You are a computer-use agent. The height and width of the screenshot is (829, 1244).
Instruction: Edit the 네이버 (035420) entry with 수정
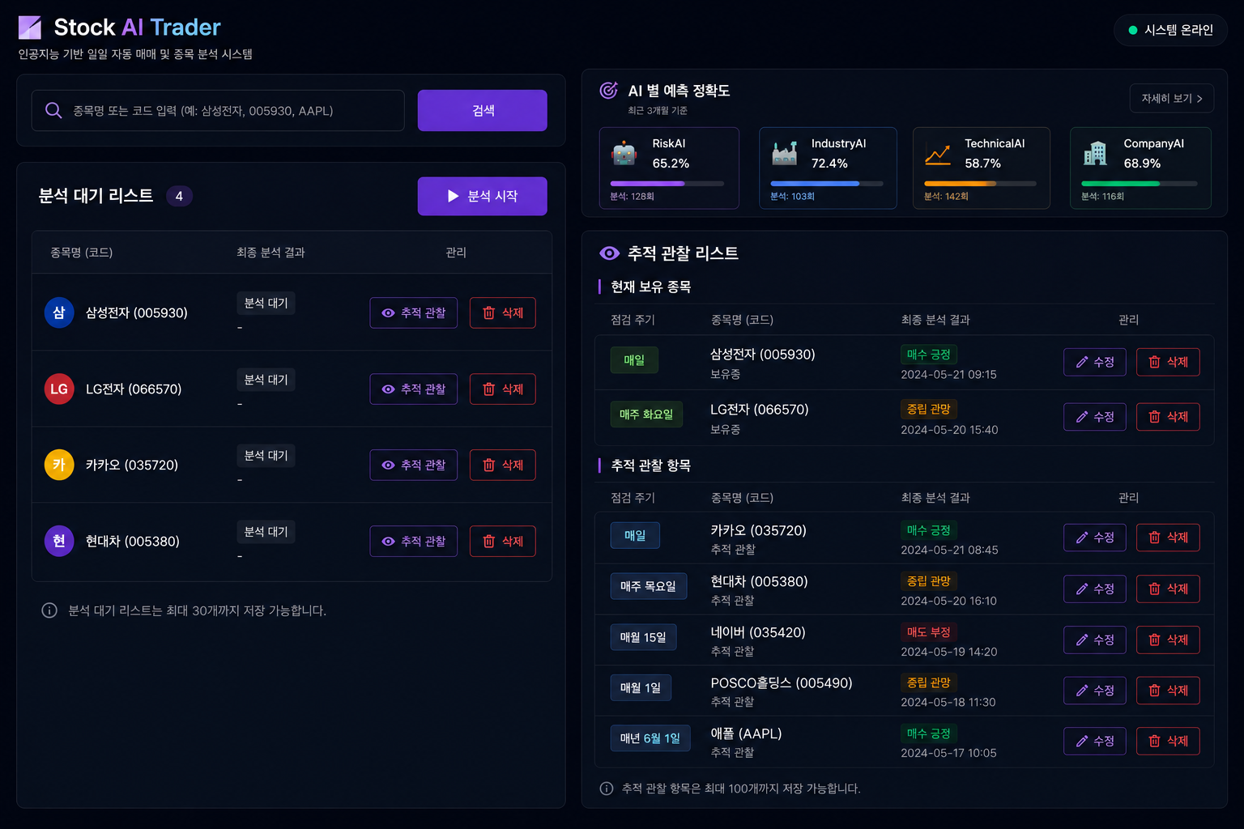tap(1095, 640)
